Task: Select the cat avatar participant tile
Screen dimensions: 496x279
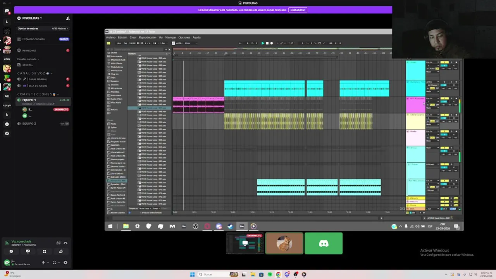Action: tap(284, 243)
